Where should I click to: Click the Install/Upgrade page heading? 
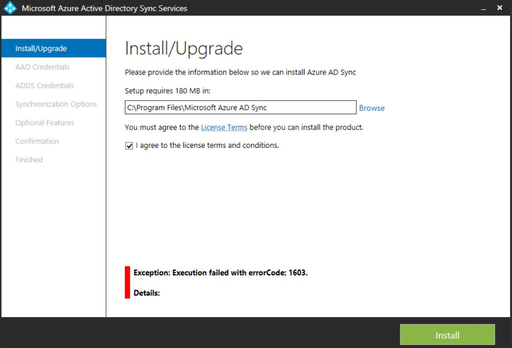[x=184, y=49]
